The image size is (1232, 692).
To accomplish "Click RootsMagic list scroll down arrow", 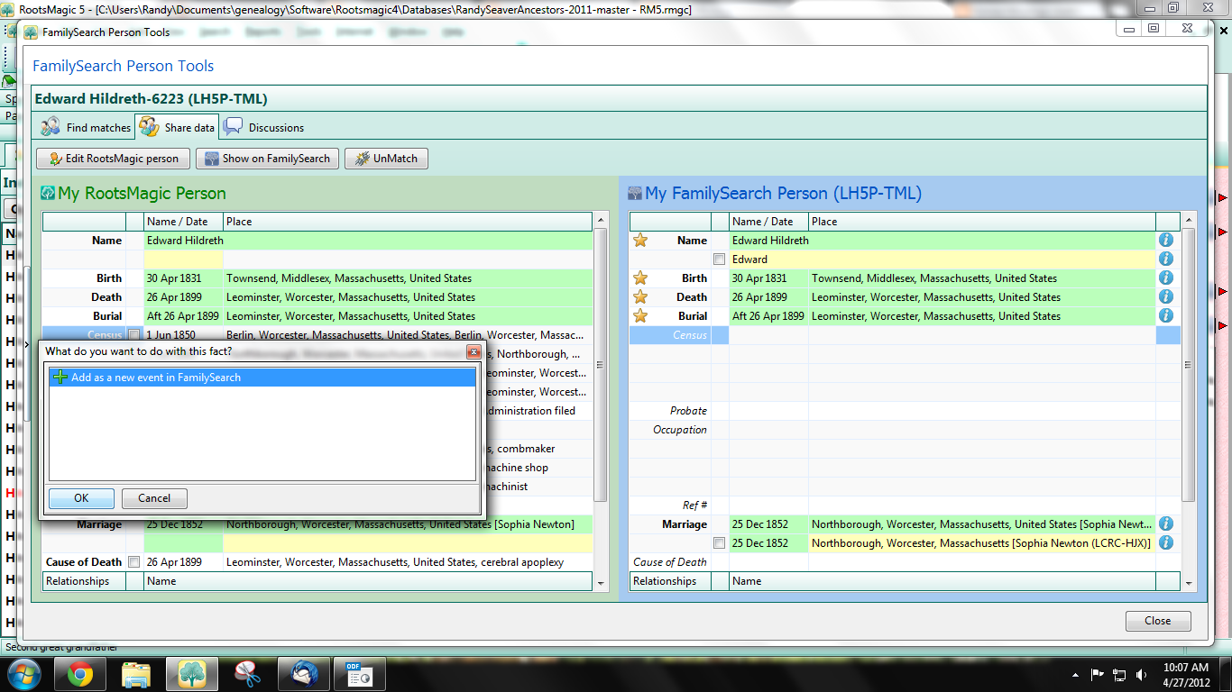I will [602, 584].
